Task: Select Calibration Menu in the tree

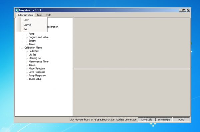Action: (33, 48)
